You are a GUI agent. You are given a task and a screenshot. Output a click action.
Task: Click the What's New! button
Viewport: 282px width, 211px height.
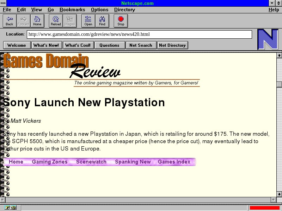coord(46,45)
